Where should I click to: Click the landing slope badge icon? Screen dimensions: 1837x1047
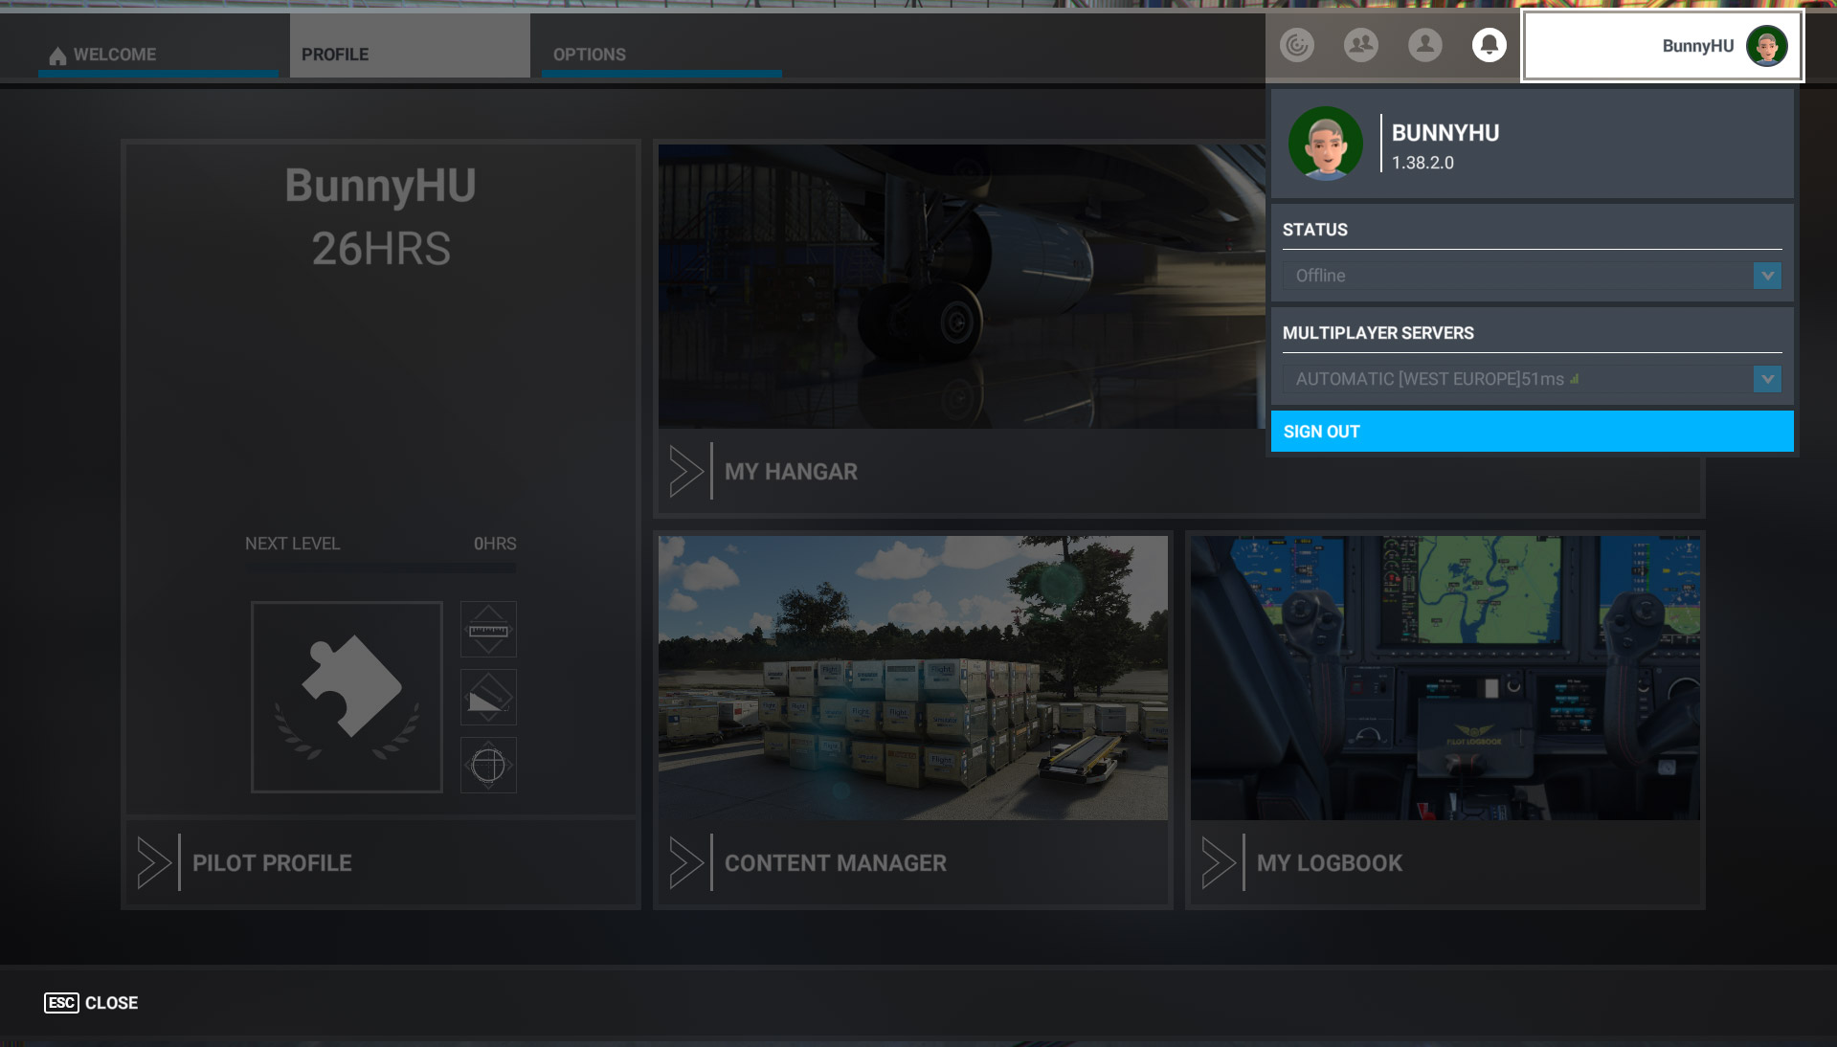click(488, 697)
